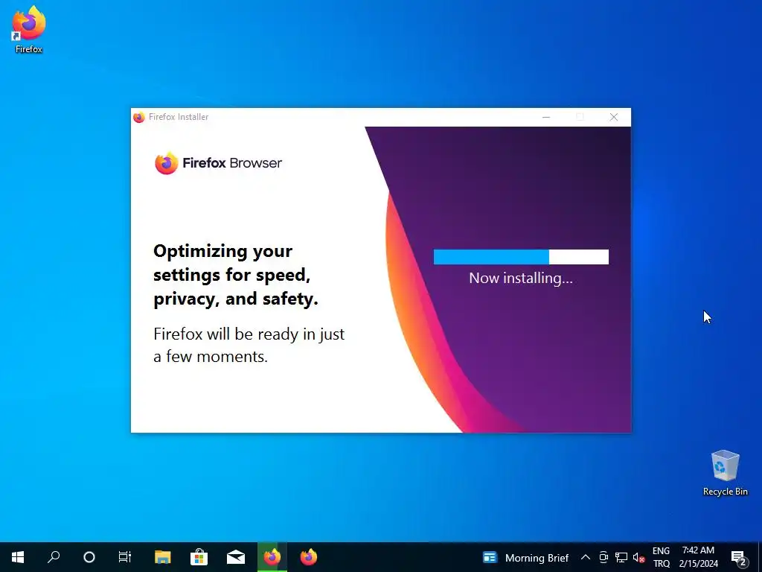This screenshot has width=762, height=572.
Task: Click 'Firefox will be ready' message text
Action: 249,345
